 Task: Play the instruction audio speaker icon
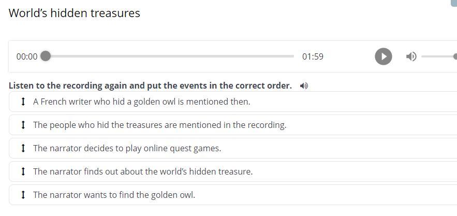pyautogui.click(x=304, y=86)
